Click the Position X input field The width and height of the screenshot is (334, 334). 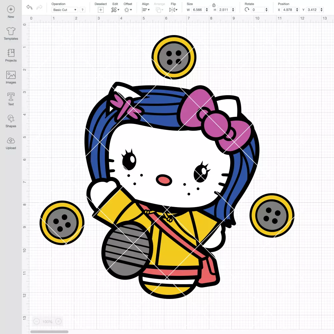coord(288,10)
